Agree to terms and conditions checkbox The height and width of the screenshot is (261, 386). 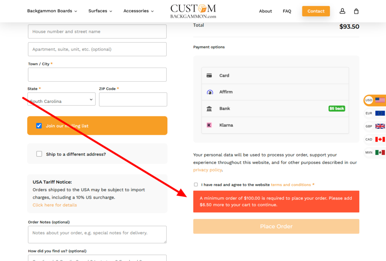pyautogui.click(x=196, y=185)
